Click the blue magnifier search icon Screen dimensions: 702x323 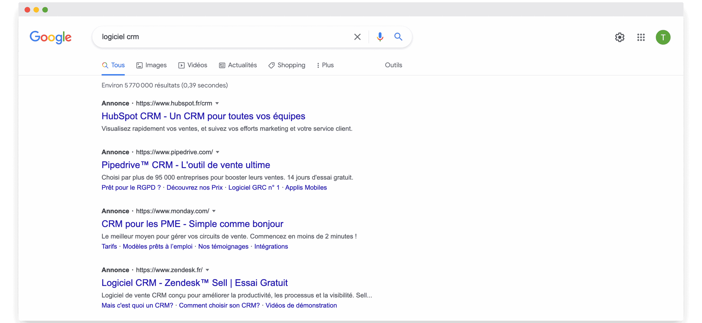398,37
